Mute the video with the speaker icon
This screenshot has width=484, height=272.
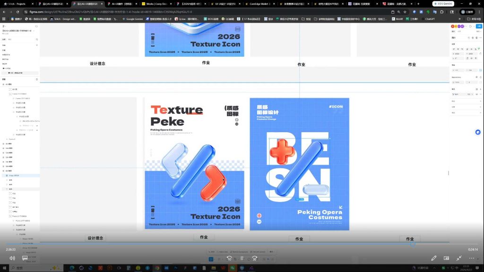(x=12, y=258)
